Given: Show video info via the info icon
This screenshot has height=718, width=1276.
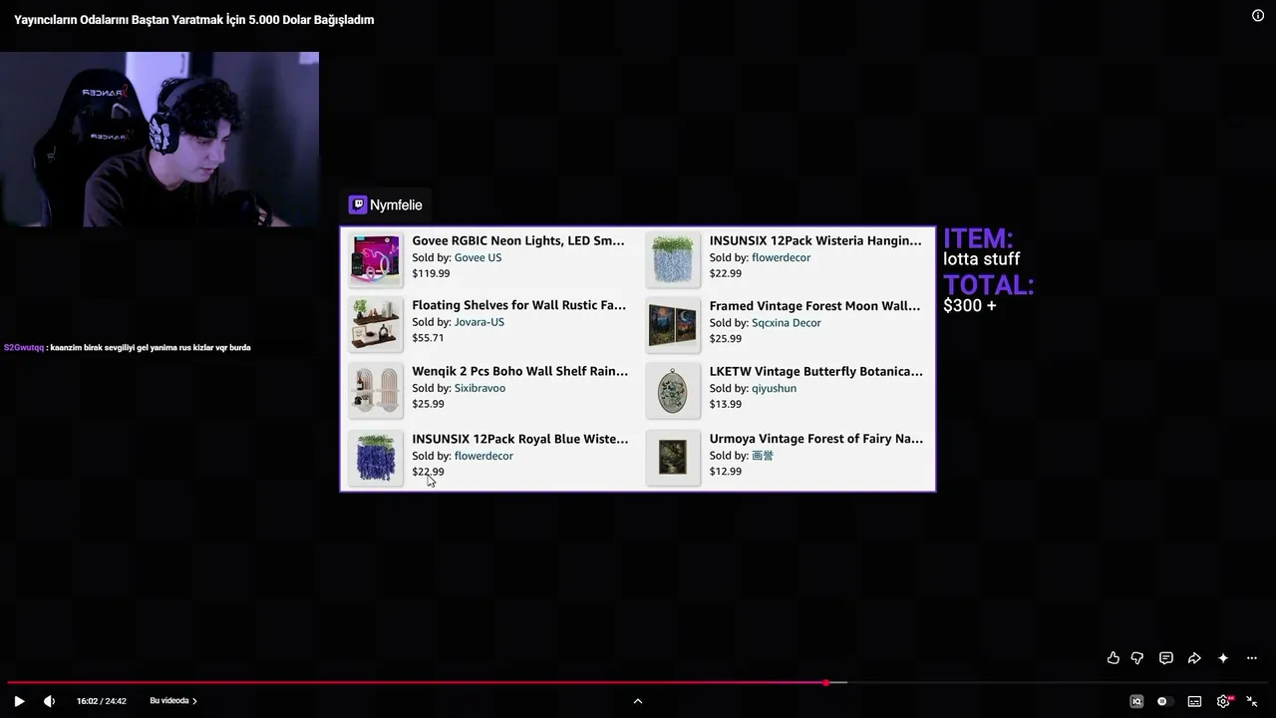Looking at the screenshot, I should (x=1258, y=15).
